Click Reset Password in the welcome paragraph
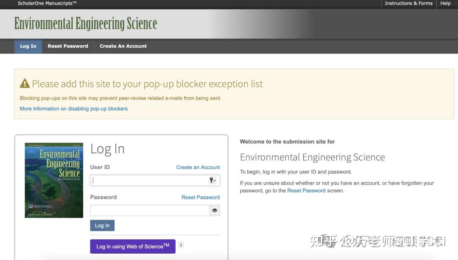 point(306,190)
